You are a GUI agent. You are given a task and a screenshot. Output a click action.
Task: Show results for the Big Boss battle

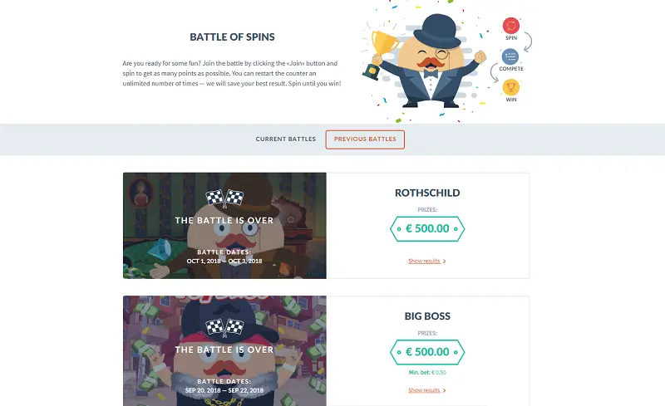click(x=424, y=389)
